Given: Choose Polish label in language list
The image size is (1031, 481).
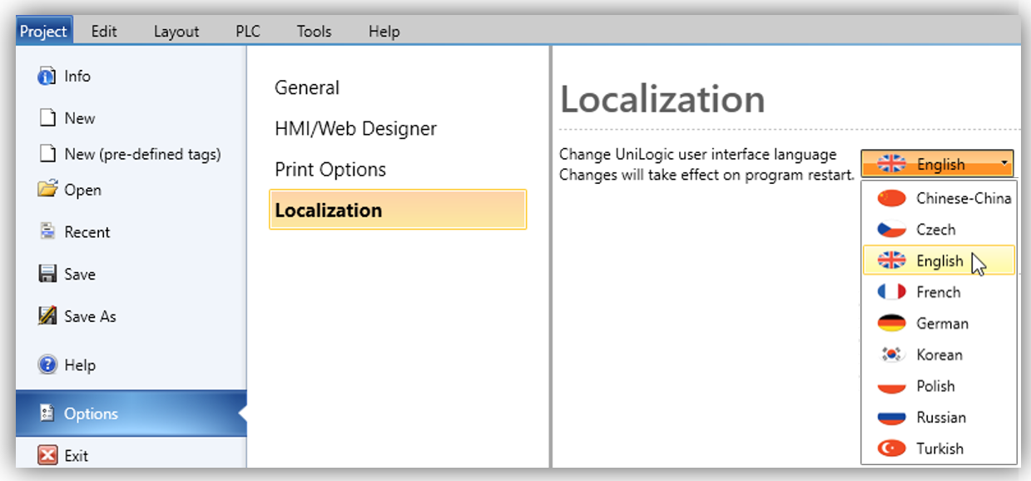Looking at the screenshot, I should pos(936,386).
